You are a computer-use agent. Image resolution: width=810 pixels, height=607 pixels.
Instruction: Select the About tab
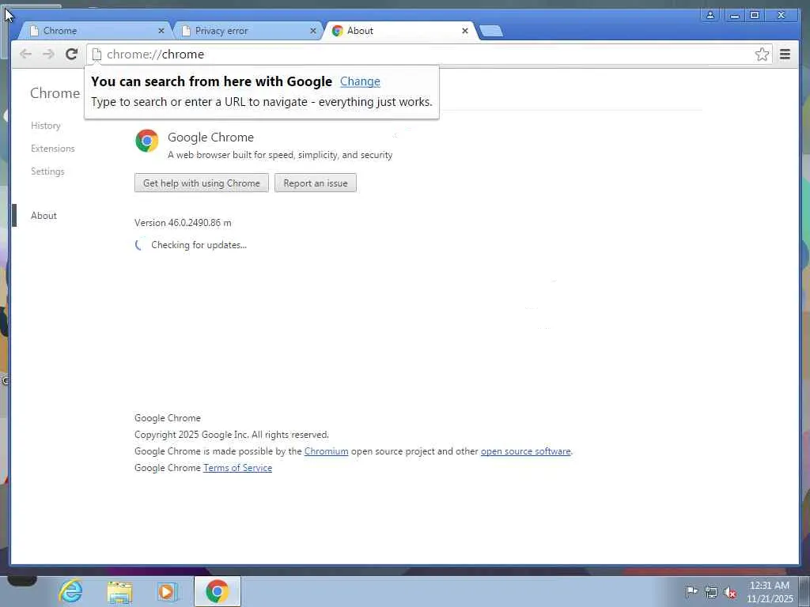tap(399, 31)
